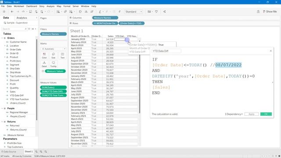This screenshot has height=158, width=281.
Task: Click the Sort Descending icon
Action: point(92,12)
